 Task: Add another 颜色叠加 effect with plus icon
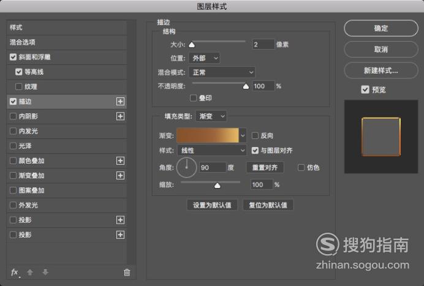[120, 160]
